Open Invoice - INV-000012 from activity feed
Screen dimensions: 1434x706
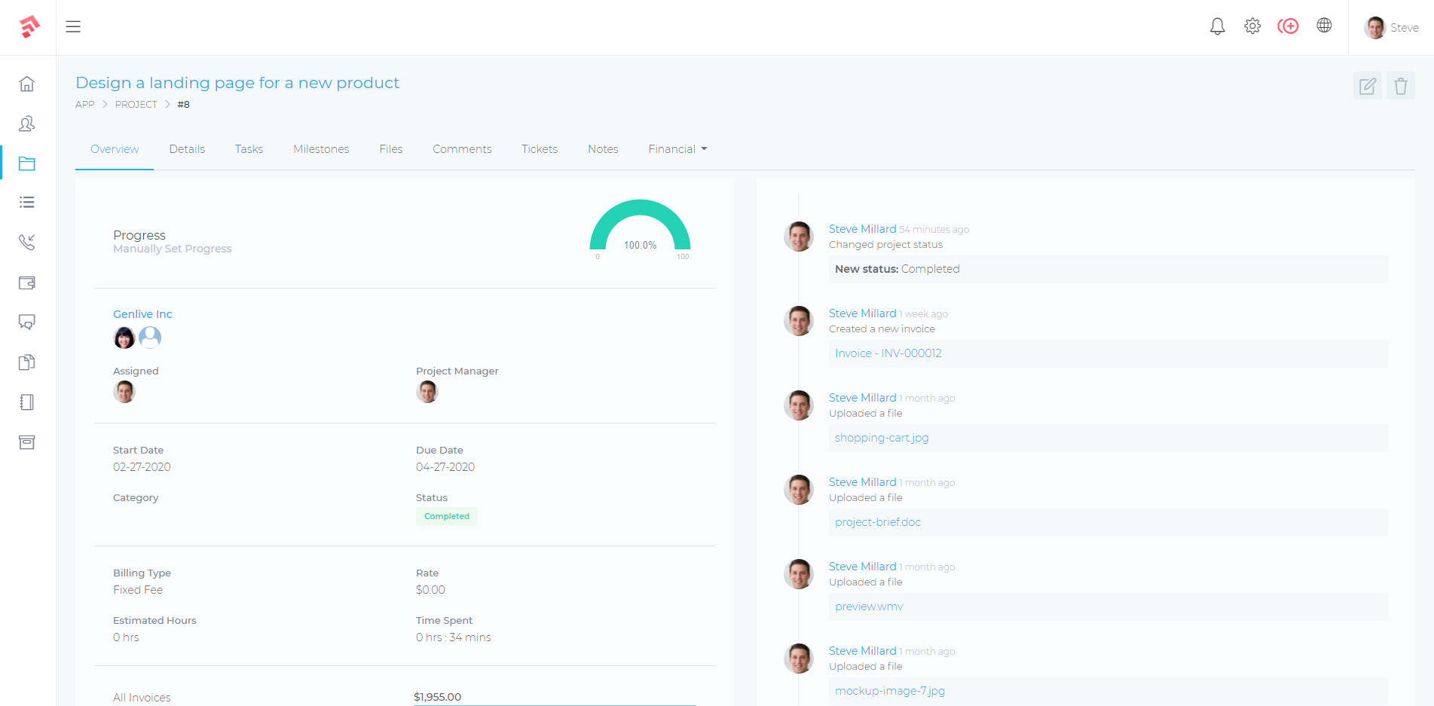888,353
